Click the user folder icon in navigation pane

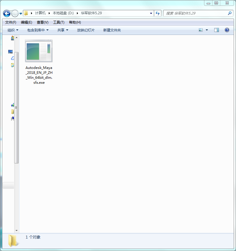(x=12, y=112)
